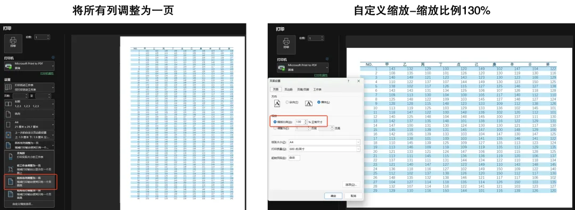Select the 调整为 radio button
This screenshot has width=575, height=210.
[275, 128]
